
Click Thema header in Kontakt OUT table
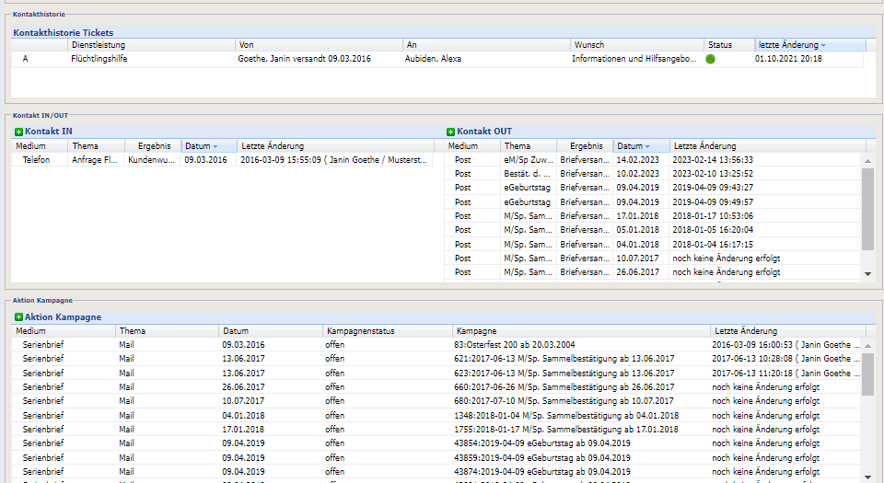coord(529,145)
